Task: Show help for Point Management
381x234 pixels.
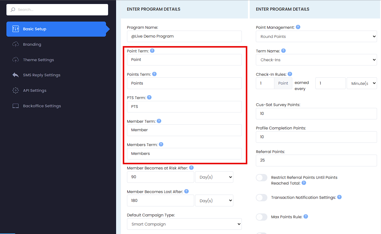Action: coord(298,27)
